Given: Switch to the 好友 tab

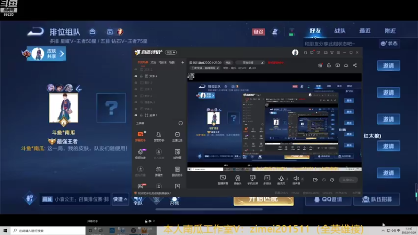Looking at the screenshot, I should point(315,31).
